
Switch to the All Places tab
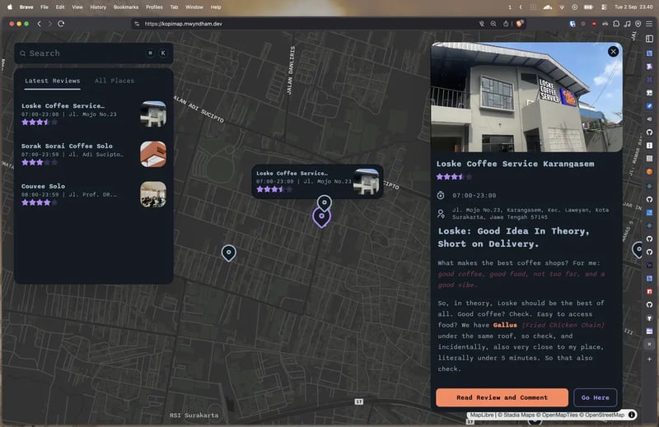(x=115, y=81)
